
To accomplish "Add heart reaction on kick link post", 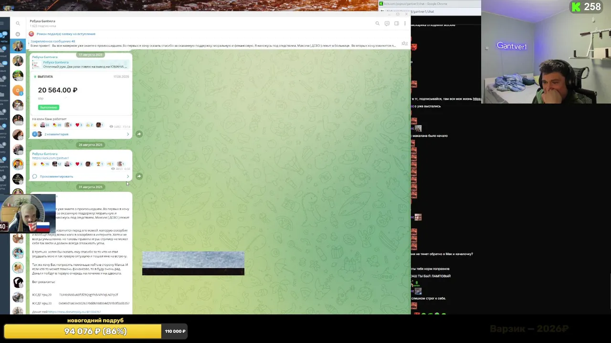I will tap(79, 164).
